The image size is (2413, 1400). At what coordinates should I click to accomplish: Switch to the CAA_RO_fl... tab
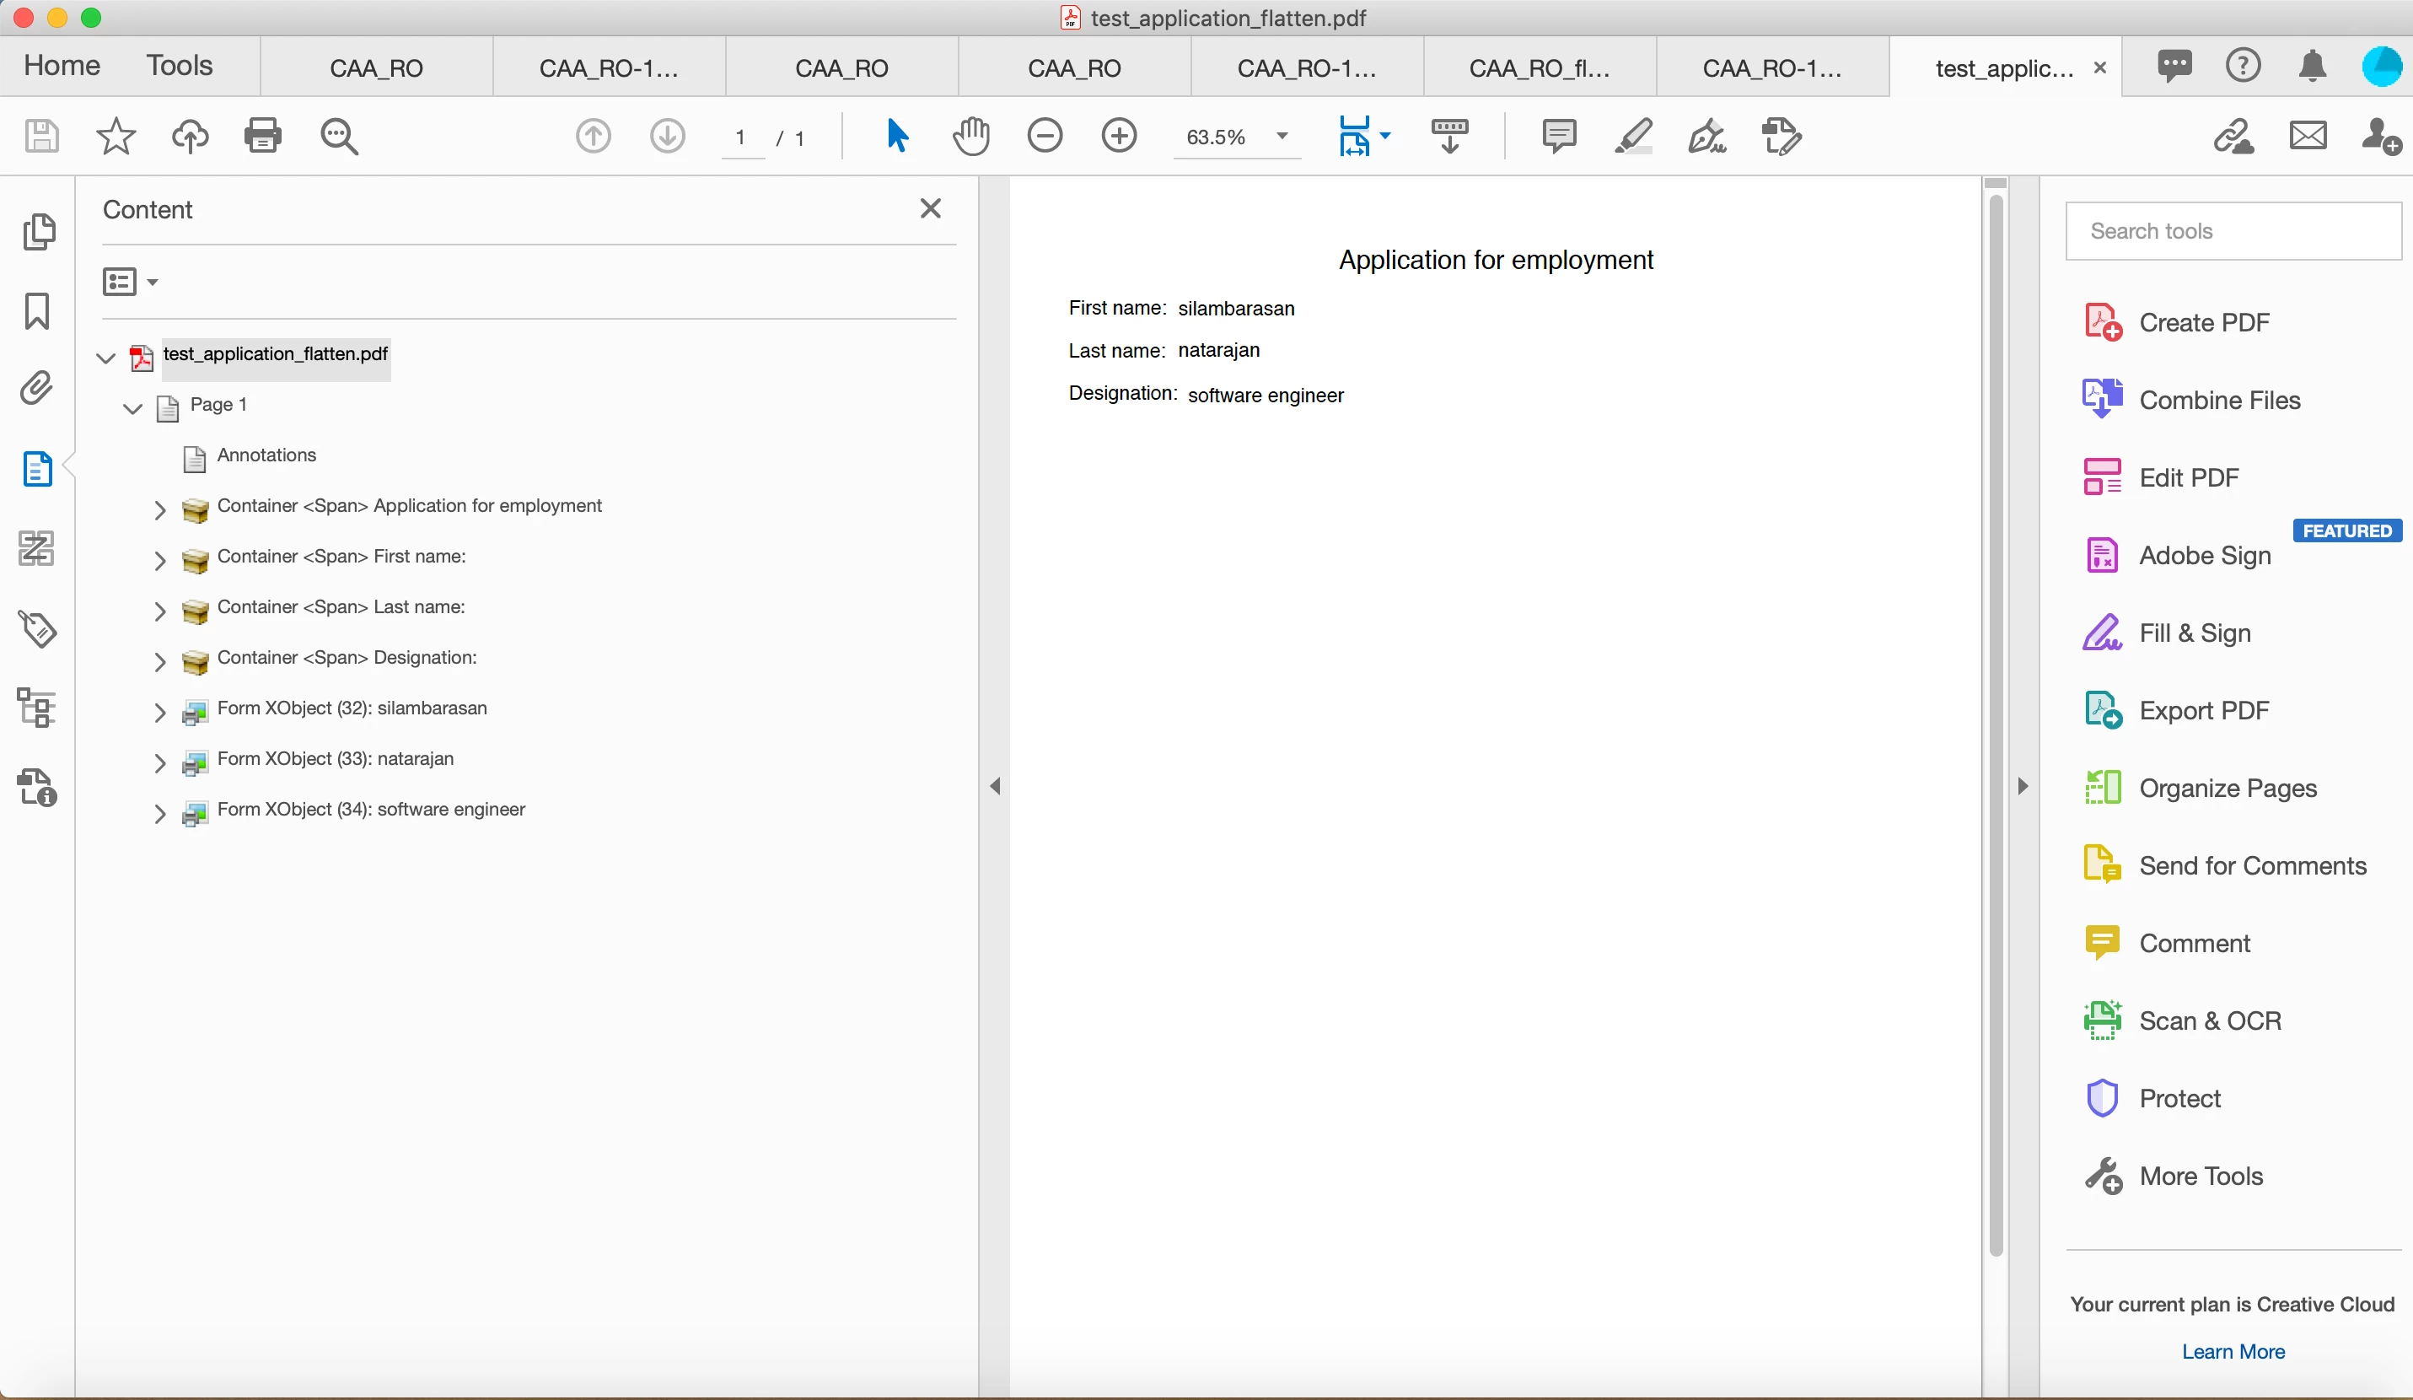(x=1539, y=68)
